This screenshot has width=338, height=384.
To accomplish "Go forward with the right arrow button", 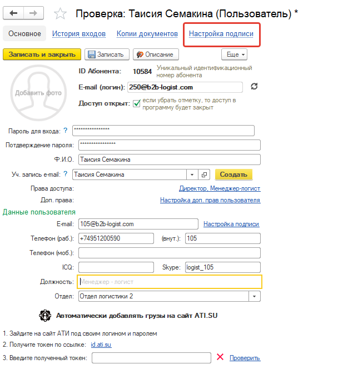I will click(x=33, y=13).
